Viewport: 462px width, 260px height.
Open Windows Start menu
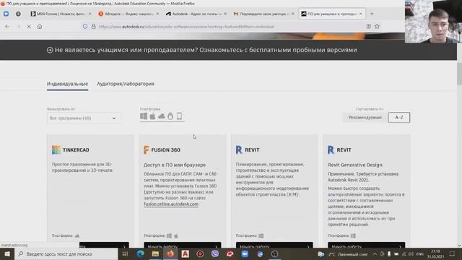[x=7, y=253]
